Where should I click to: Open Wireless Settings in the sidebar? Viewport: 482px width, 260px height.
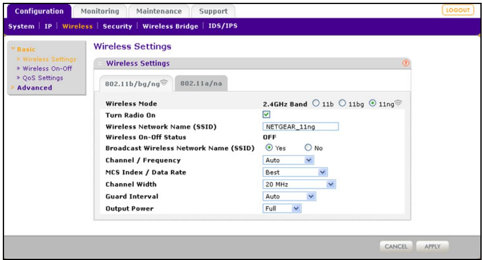pyautogui.click(x=49, y=59)
